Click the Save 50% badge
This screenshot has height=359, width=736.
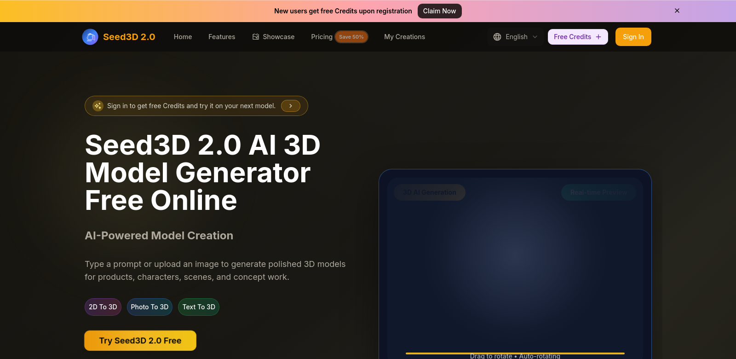(x=351, y=37)
